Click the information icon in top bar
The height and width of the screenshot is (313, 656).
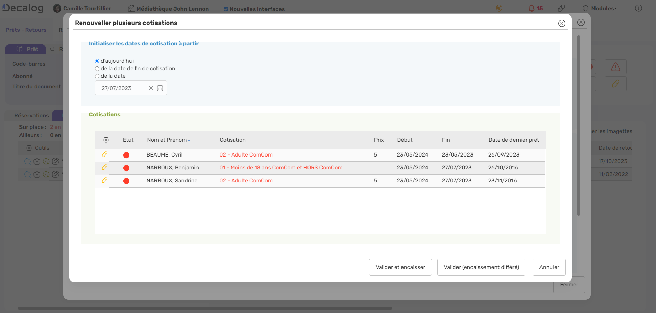tap(638, 8)
